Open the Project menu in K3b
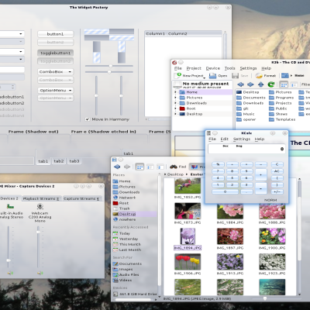 (194, 68)
